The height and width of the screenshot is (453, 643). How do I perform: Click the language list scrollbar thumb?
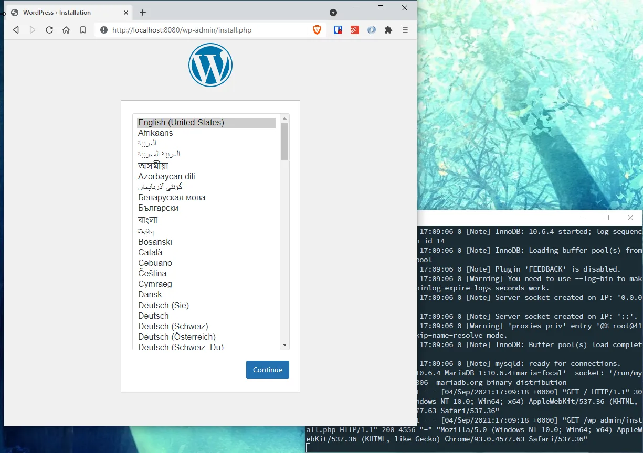pos(285,141)
